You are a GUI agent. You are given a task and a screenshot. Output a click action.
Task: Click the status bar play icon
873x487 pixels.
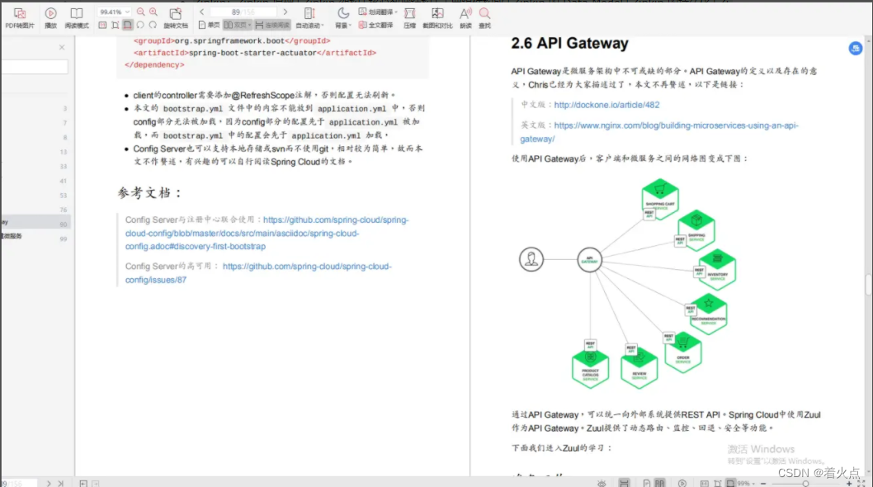682,483
